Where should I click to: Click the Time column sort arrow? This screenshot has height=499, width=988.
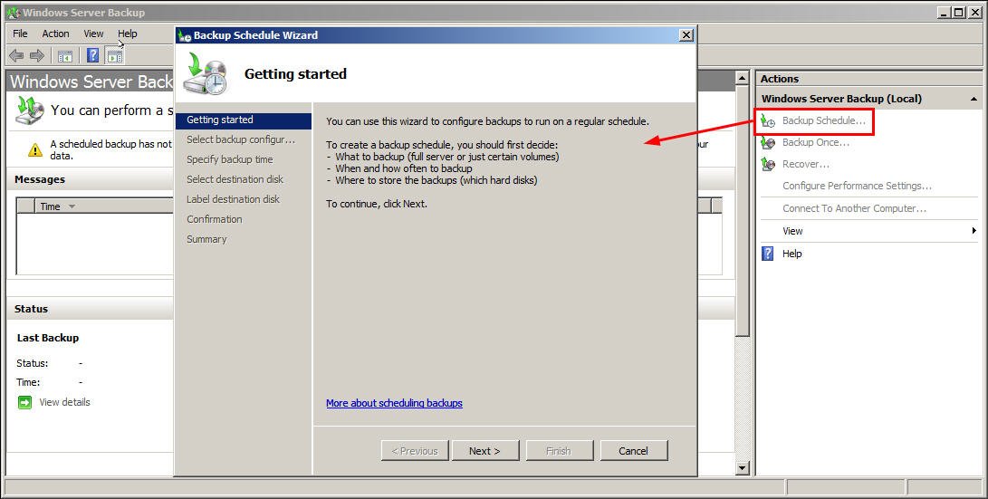click(72, 206)
